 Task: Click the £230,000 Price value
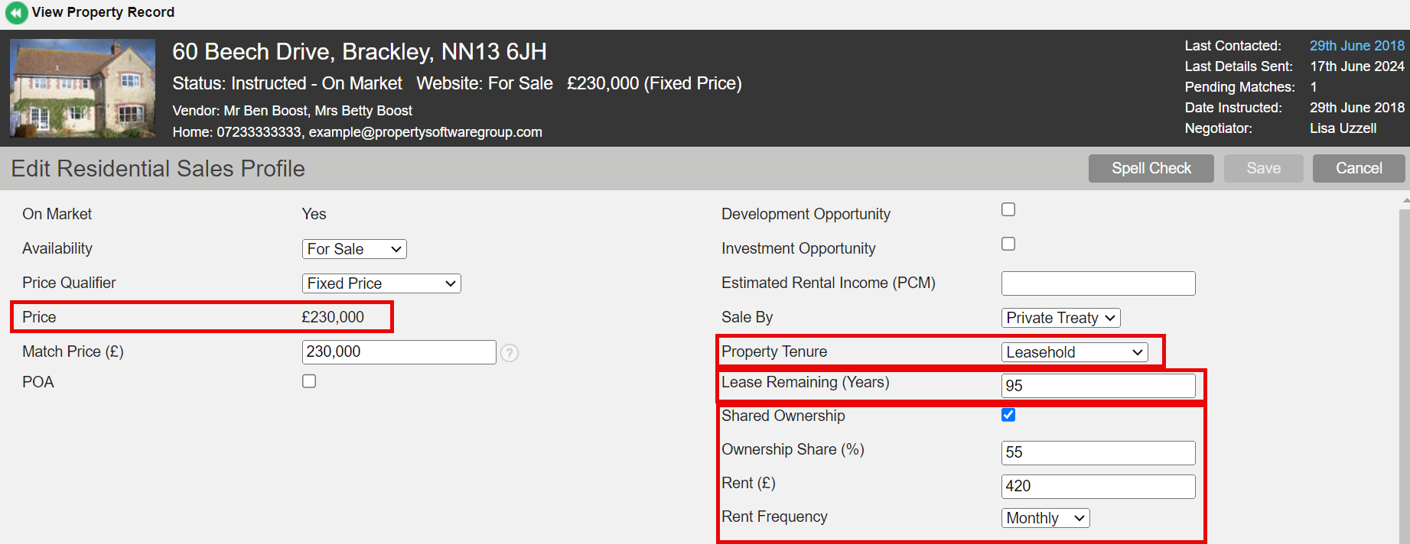coord(333,317)
